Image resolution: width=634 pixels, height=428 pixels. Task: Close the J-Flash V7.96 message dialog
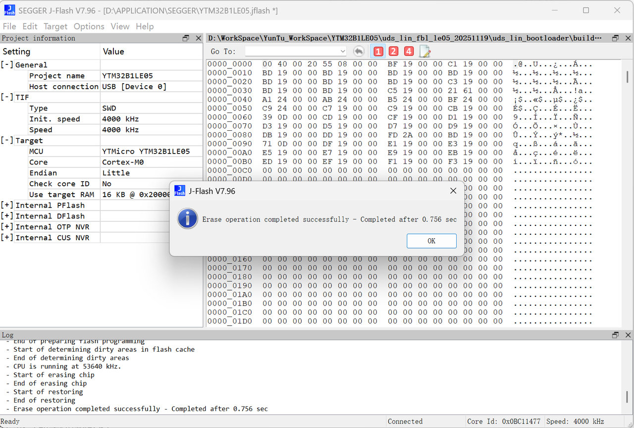[x=453, y=191]
